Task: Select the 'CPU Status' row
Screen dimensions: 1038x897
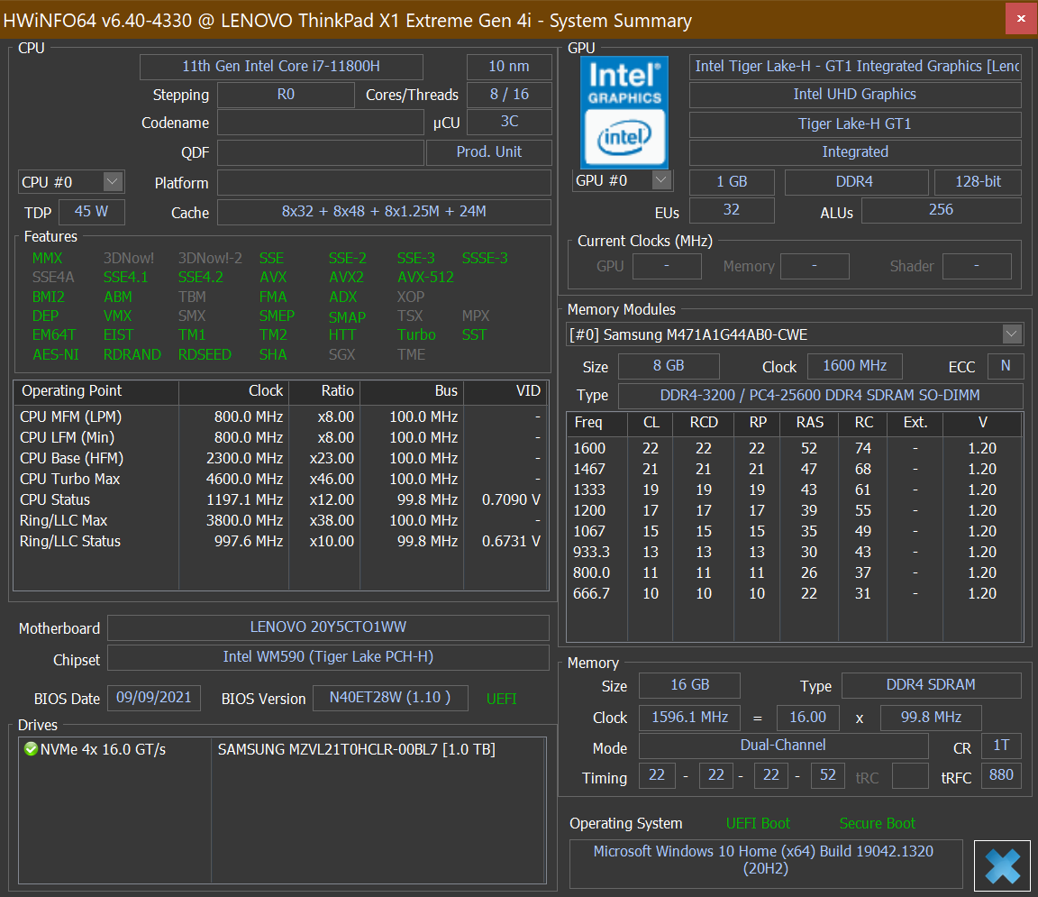Action: pos(281,500)
